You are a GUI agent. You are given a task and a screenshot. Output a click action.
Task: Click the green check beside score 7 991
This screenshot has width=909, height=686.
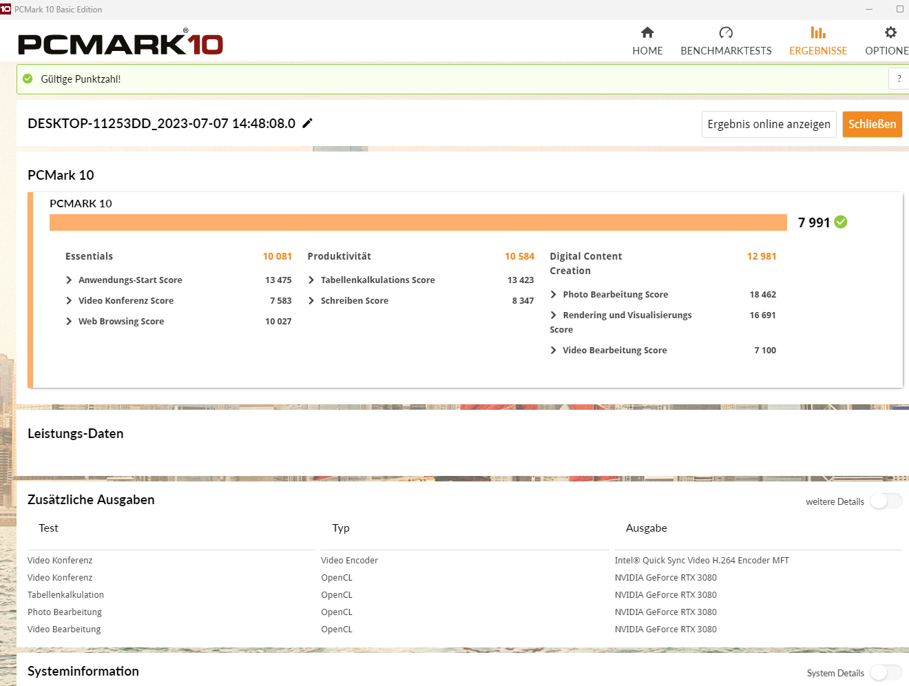[x=841, y=222]
